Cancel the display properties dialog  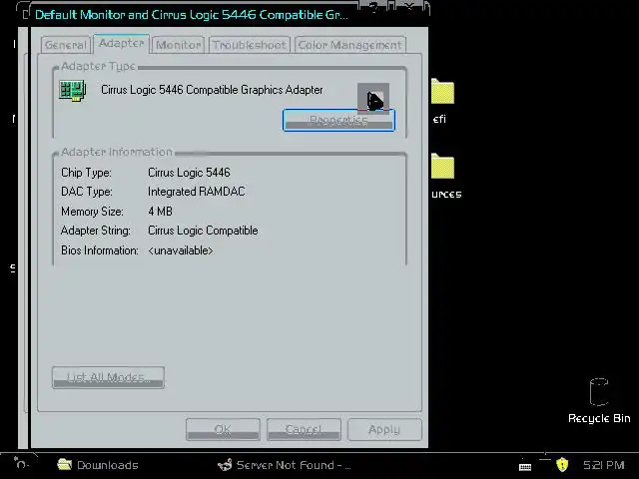point(304,430)
